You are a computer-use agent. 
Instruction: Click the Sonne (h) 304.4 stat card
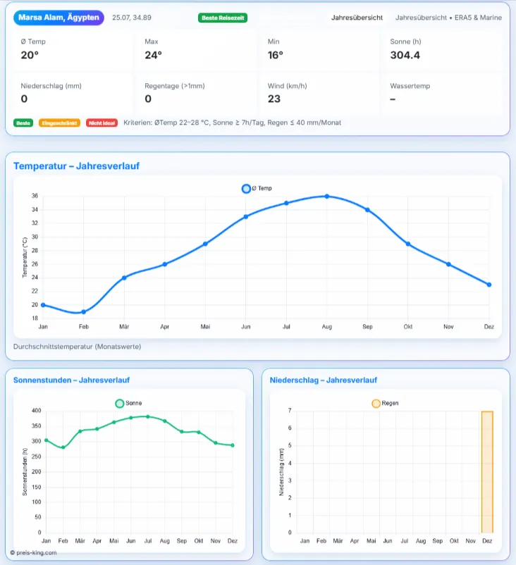(442, 49)
